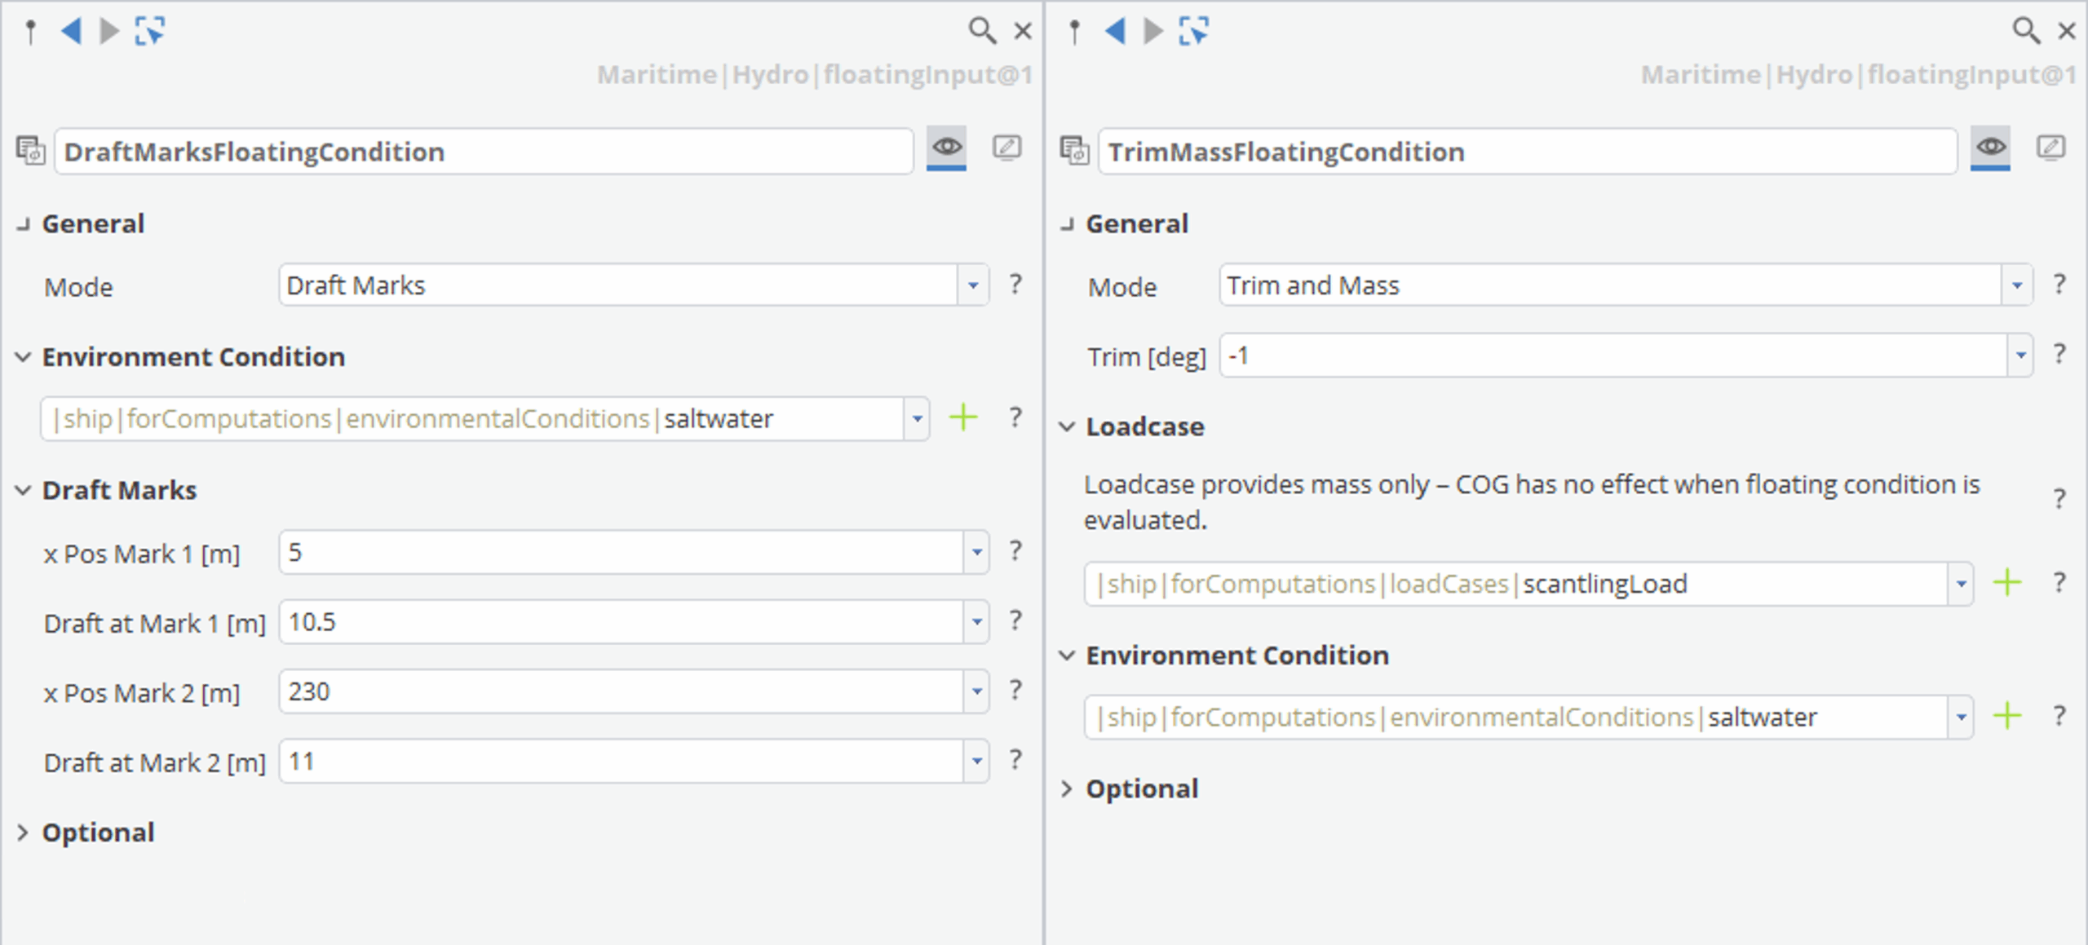Click object-type icon beside TrimMassFloatingCondition name

click(x=1074, y=151)
